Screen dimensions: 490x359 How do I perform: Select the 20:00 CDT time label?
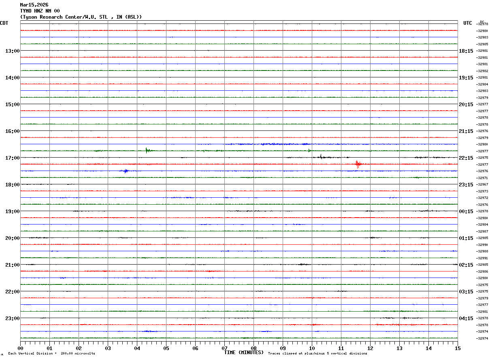(x=12, y=238)
